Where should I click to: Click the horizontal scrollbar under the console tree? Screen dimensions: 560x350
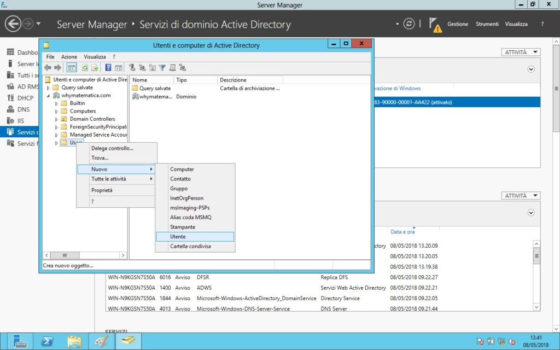tap(85, 255)
